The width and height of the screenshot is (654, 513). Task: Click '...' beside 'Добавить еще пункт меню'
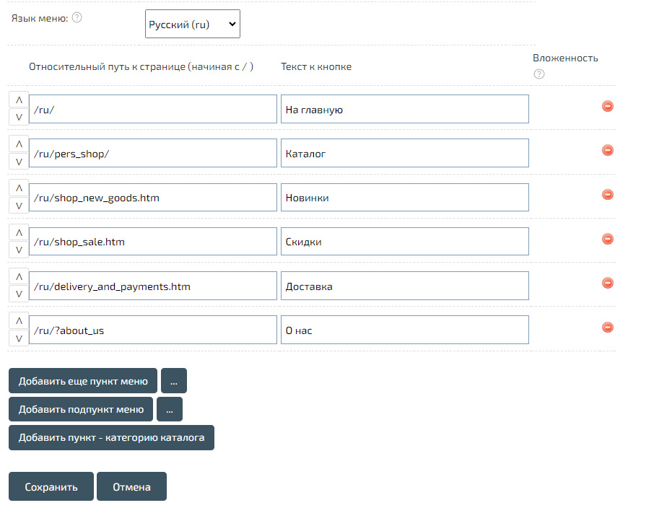(174, 381)
